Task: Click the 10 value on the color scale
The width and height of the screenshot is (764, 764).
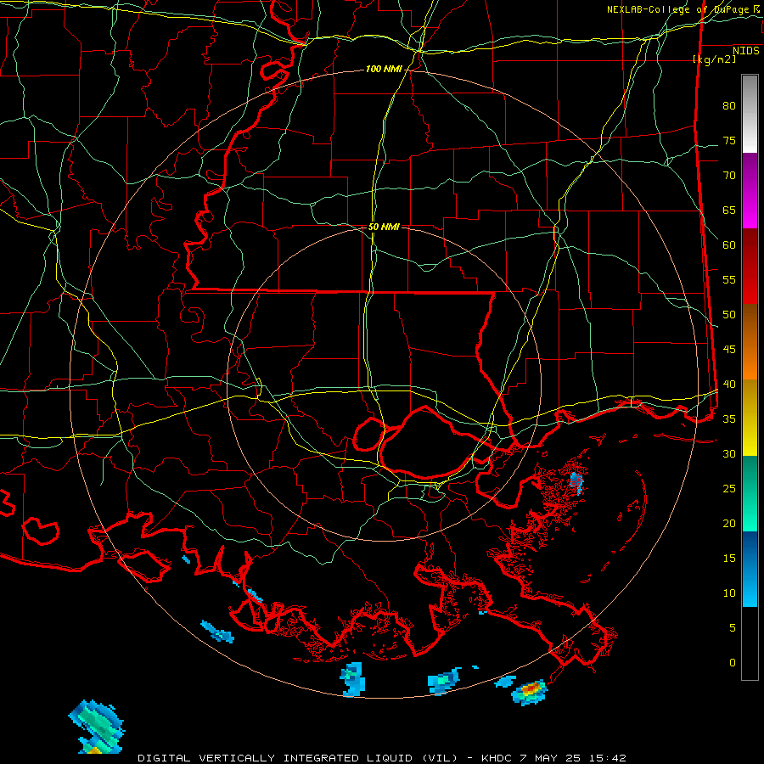Action: coord(729,593)
